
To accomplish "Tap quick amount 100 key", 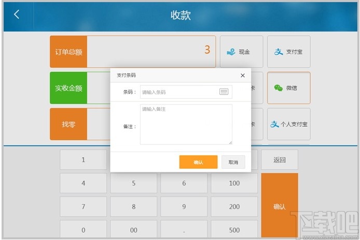I will 234,183.
